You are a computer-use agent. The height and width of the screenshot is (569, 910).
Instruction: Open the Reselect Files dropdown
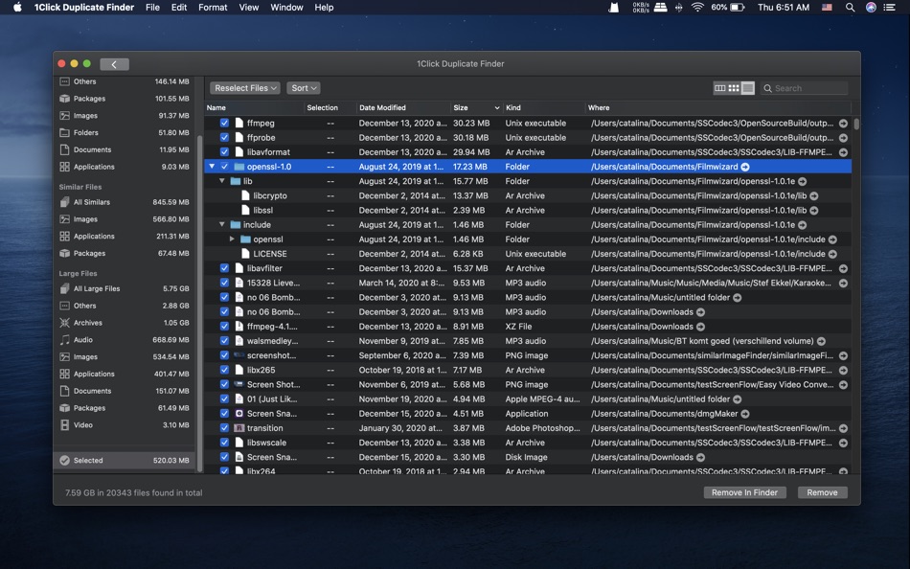coord(245,88)
